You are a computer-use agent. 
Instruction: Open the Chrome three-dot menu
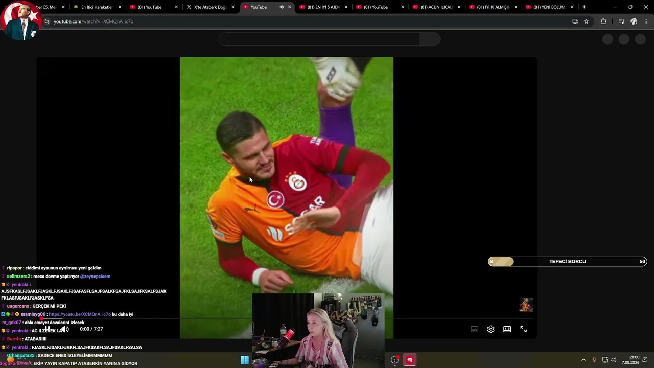click(x=646, y=21)
